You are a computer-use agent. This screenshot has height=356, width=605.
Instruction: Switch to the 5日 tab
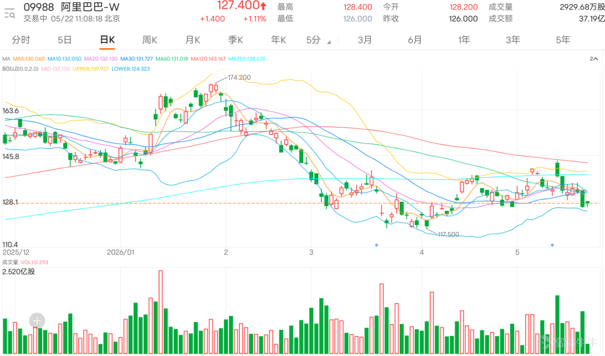coord(65,40)
